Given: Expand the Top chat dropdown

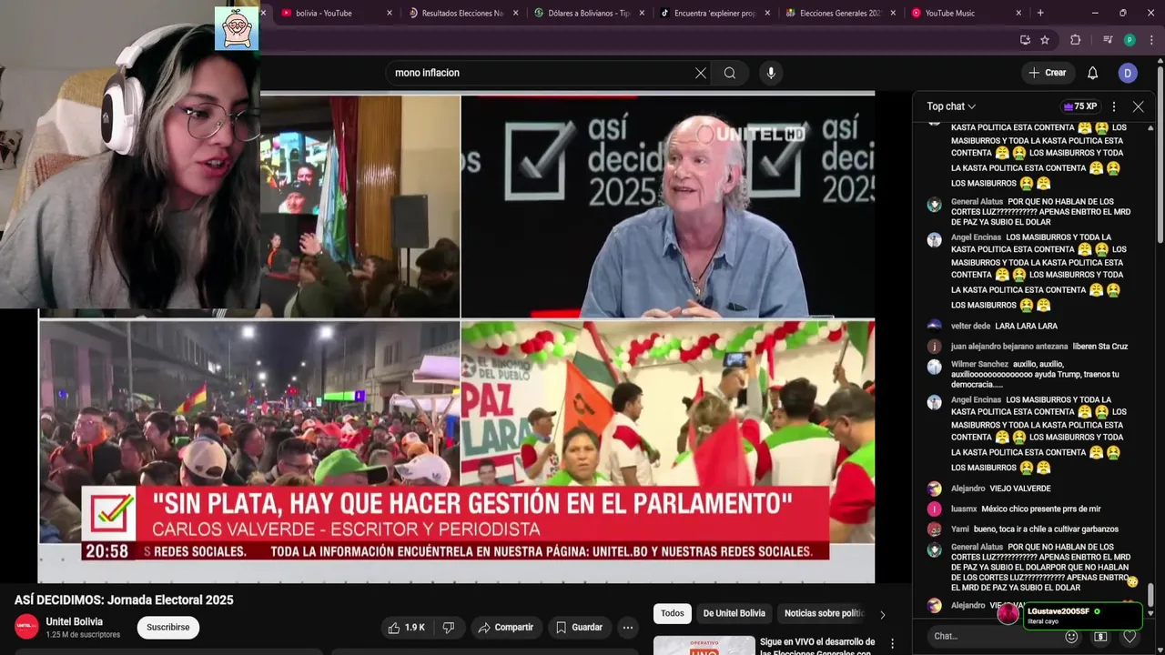Looking at the screenshot, I should [x=951, y=106].
